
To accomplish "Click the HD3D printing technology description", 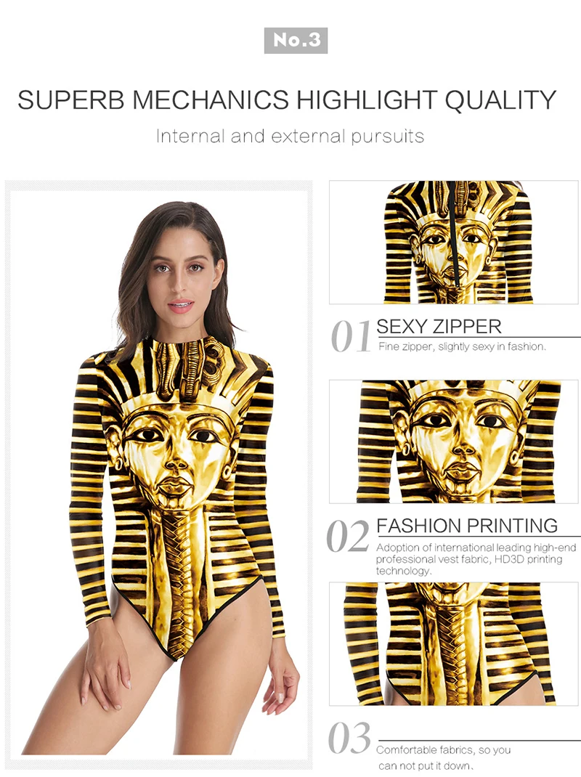I will coord(476,559).
